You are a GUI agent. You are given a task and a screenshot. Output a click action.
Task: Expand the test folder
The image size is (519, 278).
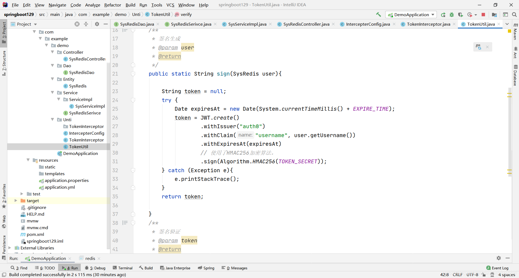coord(22,194)
